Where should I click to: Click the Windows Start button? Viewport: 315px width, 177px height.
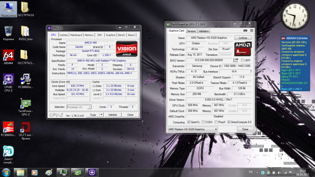tap(7, 172)
